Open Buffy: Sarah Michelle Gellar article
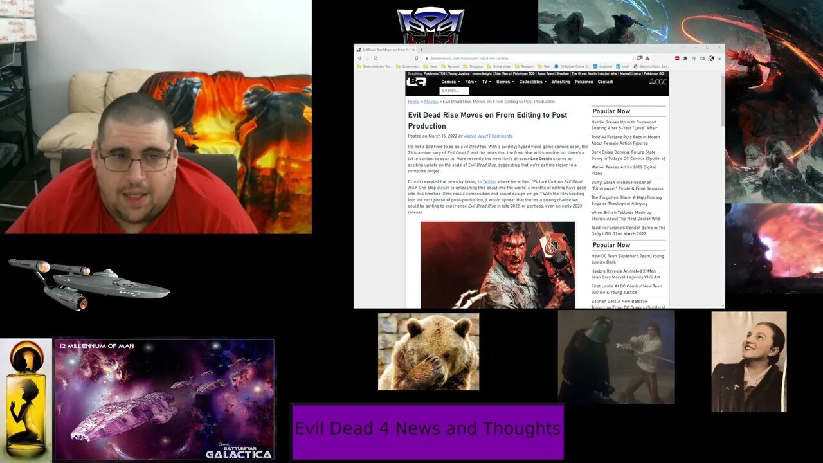Image resolution: width=823 pixels, height=463 pixels. (x=627, y=186)
